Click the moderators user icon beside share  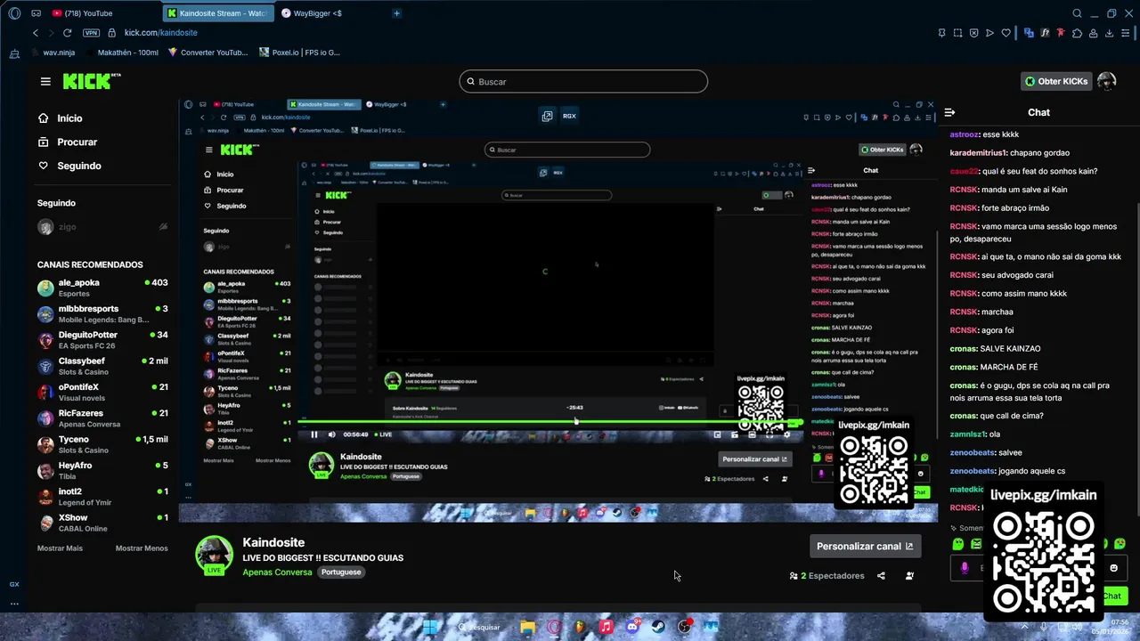coord(909,576)
